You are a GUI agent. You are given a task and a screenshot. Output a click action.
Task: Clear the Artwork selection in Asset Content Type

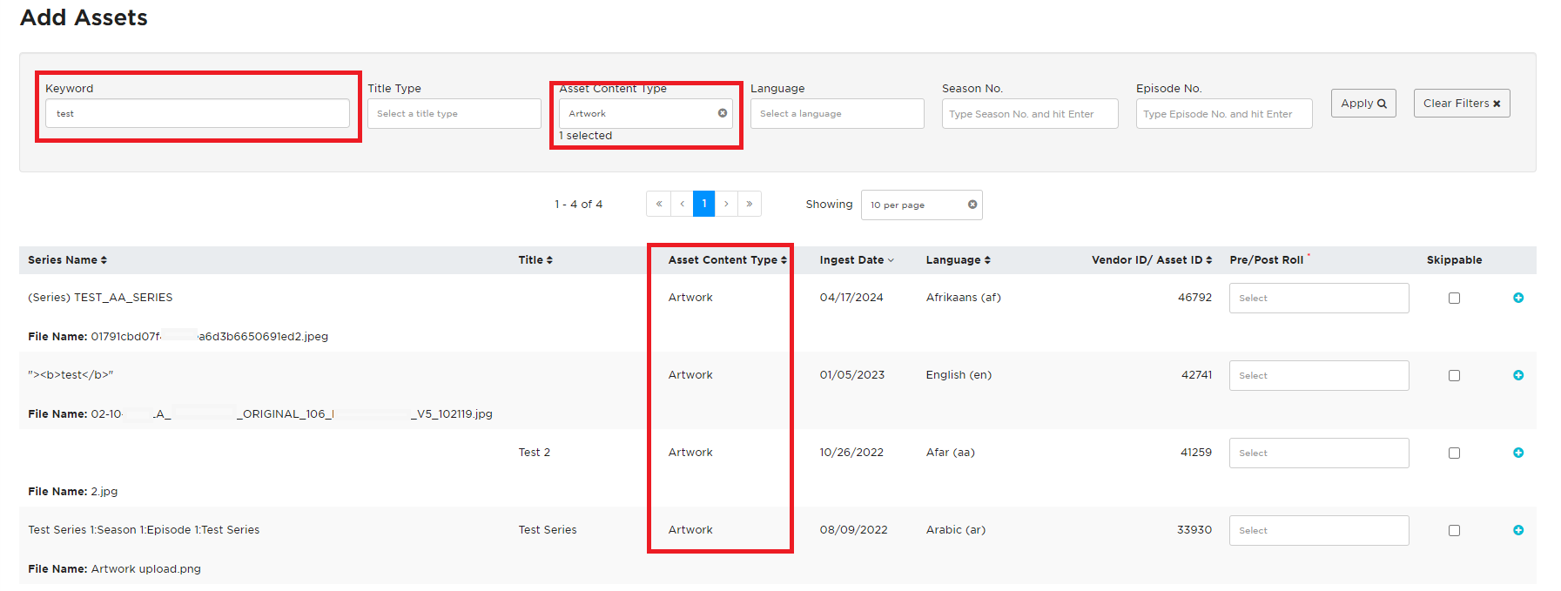(x=723, y=113)
